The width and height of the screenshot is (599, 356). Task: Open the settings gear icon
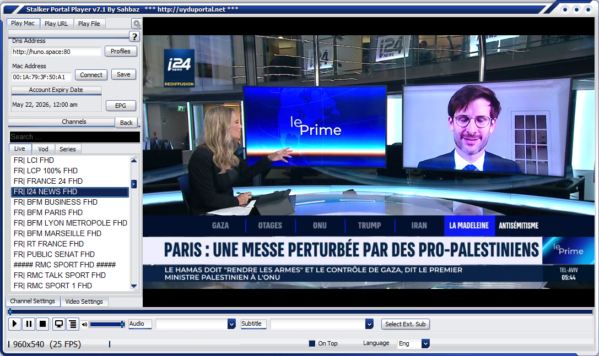coord(136,24)
